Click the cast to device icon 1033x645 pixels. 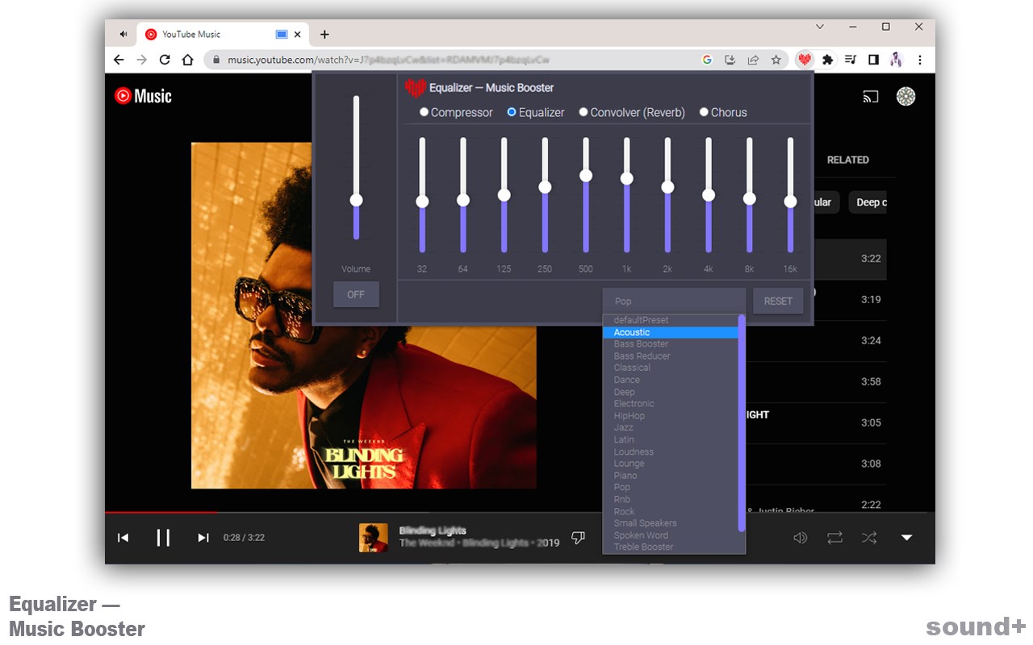point(871,97)
